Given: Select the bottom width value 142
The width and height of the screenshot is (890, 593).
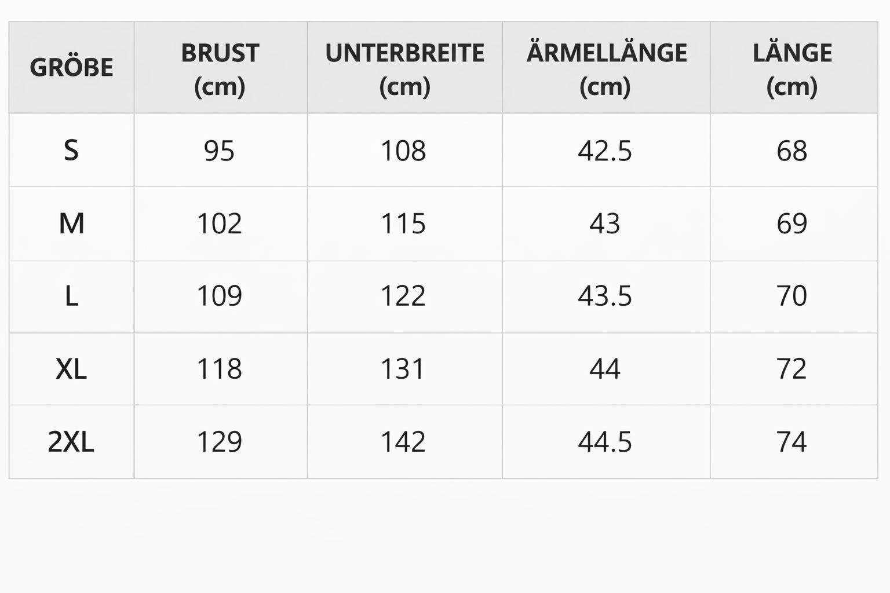Looking at the screenshot, I should tap(403, 442).
